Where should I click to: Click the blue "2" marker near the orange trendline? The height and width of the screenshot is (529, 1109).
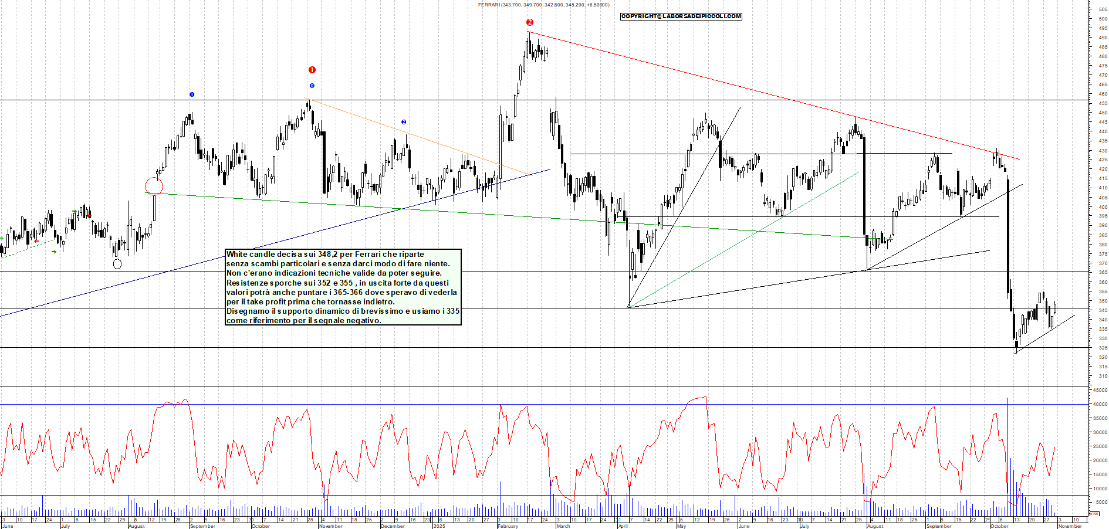click(404, 121)
